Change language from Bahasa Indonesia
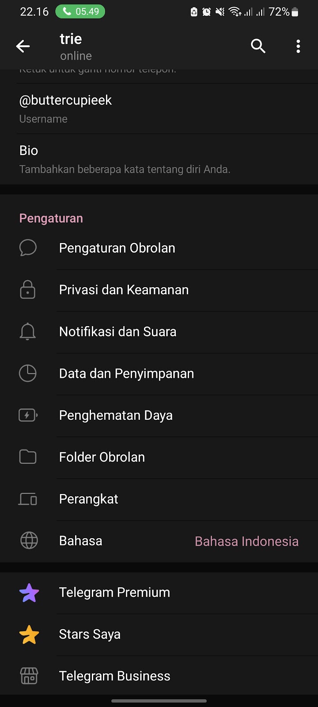Viewport: 318px width, 707px height. (x=246, y=541)
